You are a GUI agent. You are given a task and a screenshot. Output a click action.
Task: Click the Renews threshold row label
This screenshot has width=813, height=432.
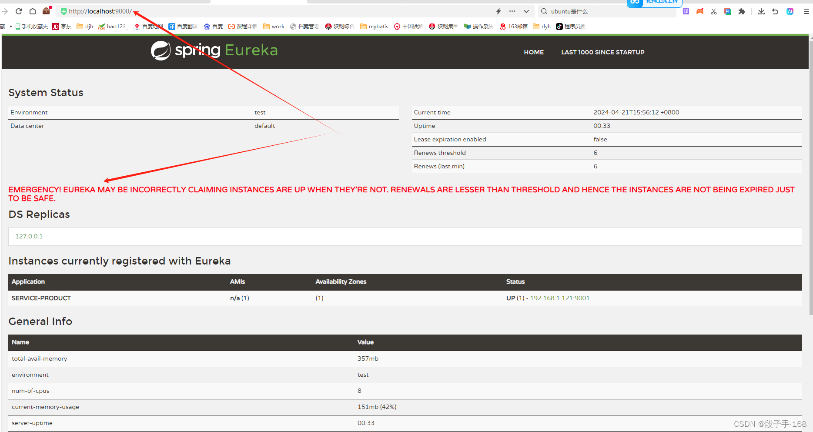pos(440,153)
